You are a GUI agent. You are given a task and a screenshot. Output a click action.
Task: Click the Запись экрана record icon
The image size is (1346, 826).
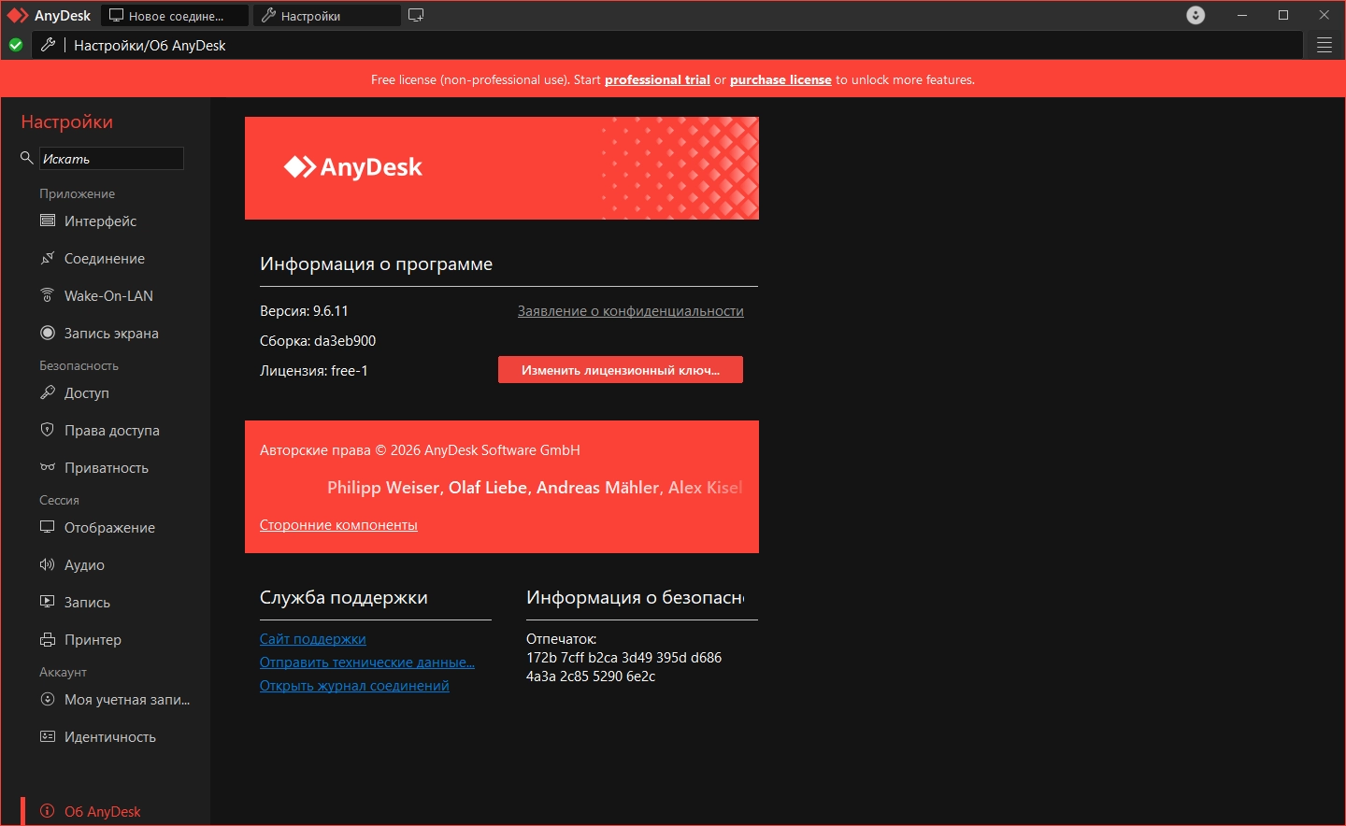click(48, 333)
